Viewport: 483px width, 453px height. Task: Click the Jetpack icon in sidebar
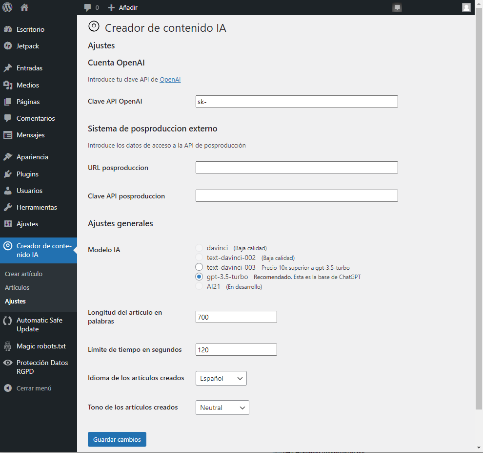pos(8,46)
